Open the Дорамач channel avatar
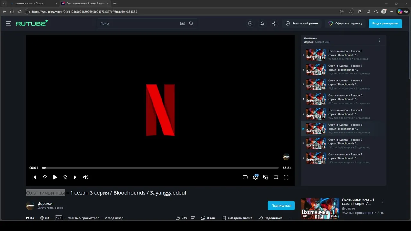The height and width of the screenshot is (231, 411). [x=30, y=206]
